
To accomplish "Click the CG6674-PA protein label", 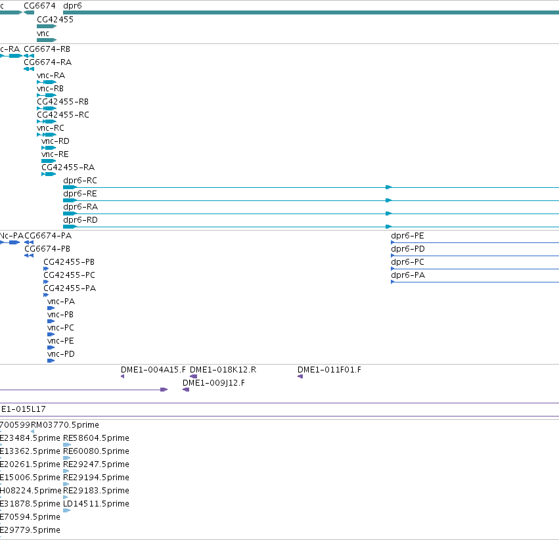I will point(48,236).
